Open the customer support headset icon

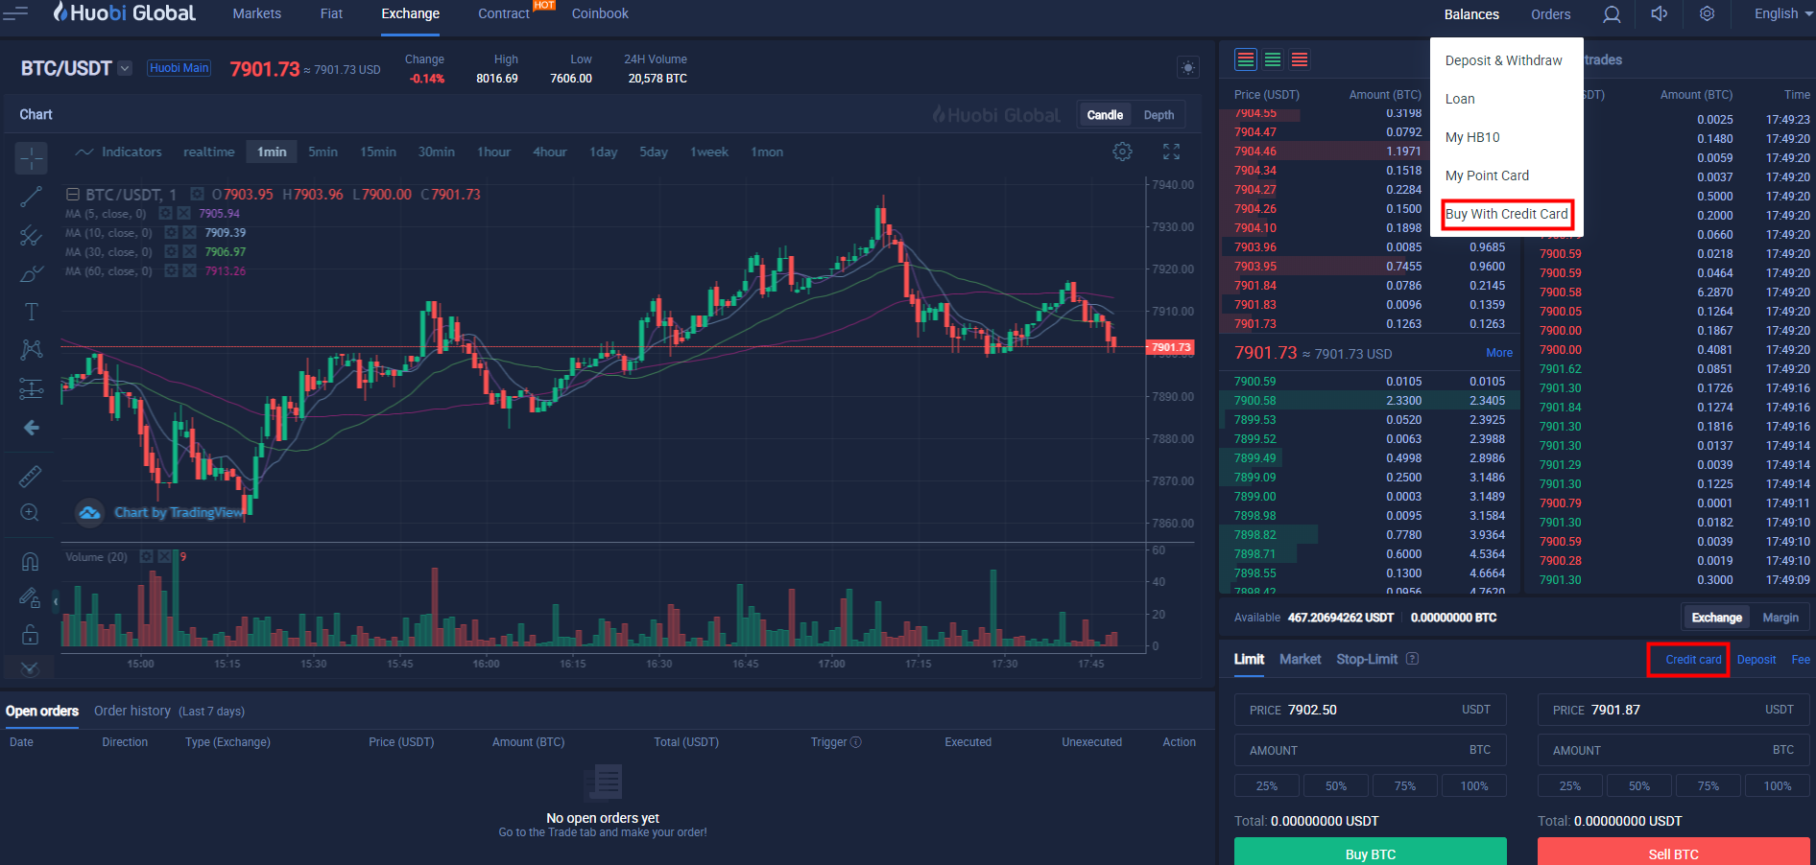[x=1612, y=14]
